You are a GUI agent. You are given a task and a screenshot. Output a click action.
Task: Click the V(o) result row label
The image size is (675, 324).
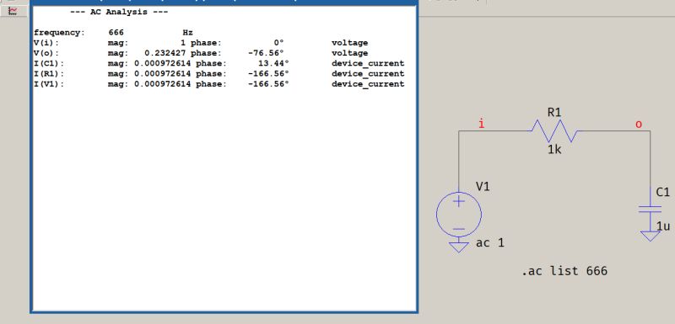[46, 53]
